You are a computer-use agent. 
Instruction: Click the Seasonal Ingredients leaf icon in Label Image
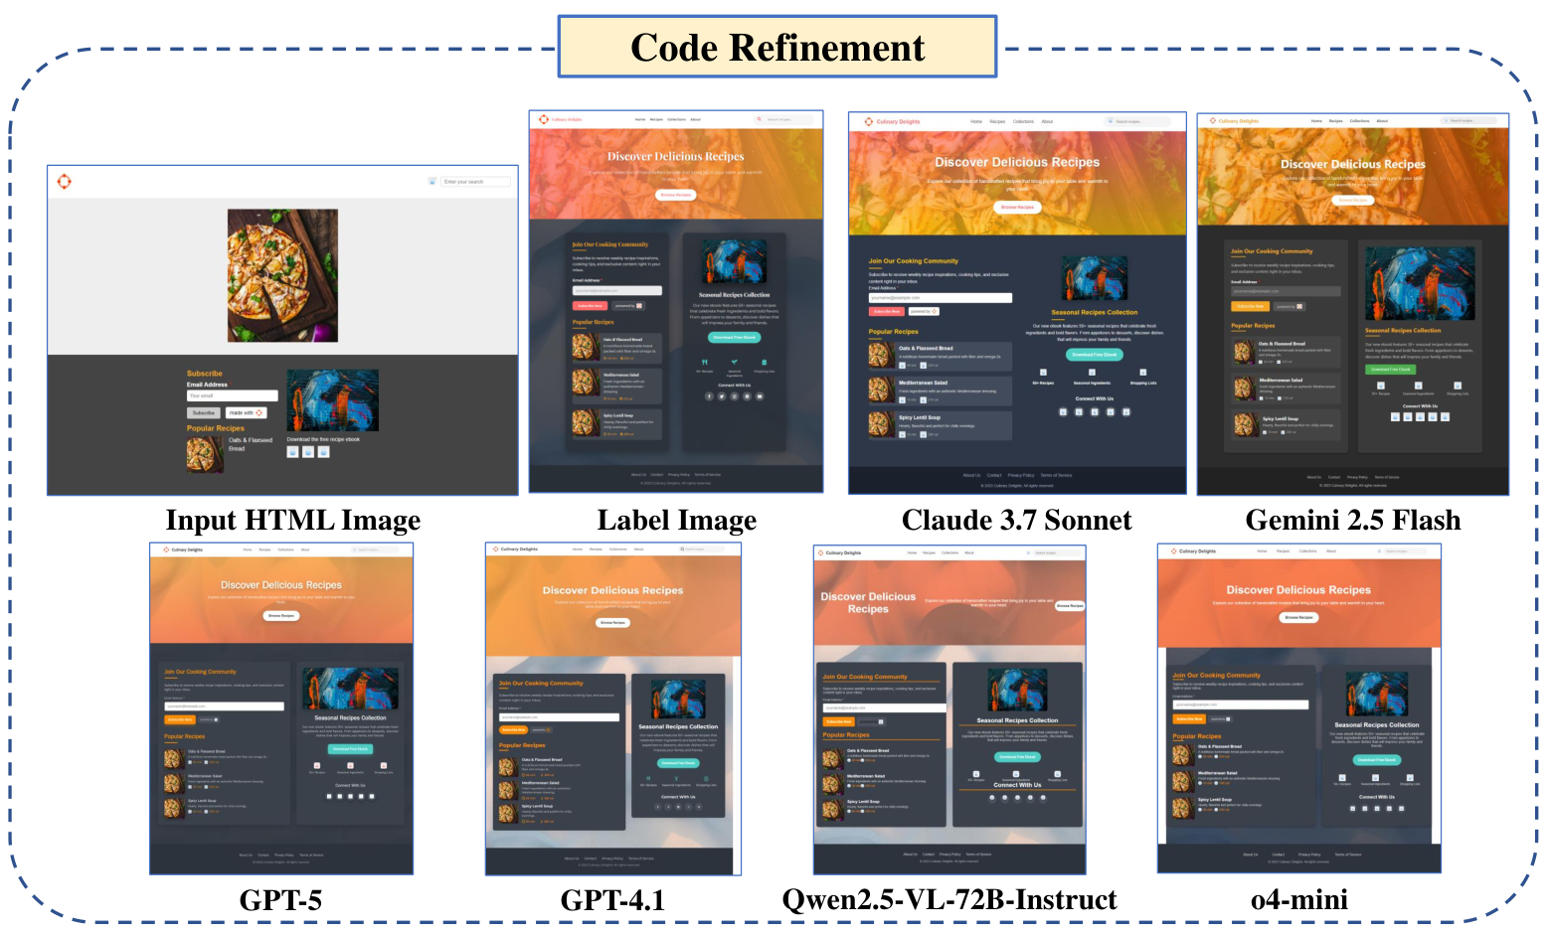point(734,362)
